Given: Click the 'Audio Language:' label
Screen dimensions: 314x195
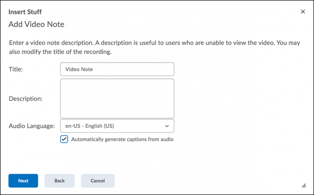Looking at the screenshot, I should pyautogui.click(x=31, y=126).
